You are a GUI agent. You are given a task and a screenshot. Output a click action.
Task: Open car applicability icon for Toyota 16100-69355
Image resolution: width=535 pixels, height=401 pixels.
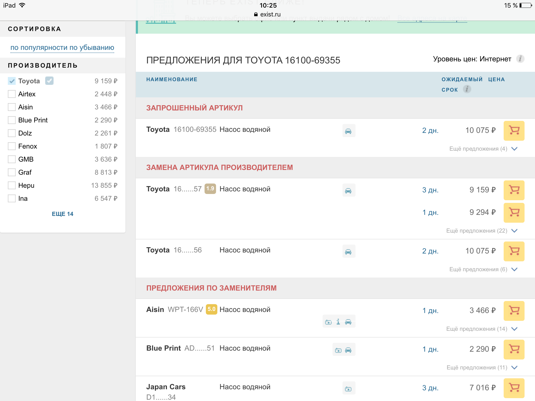pos(348,131)
